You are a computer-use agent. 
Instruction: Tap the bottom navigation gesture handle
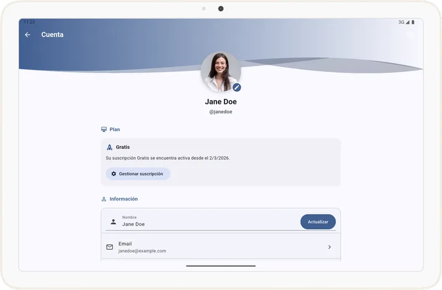point(220,266)
